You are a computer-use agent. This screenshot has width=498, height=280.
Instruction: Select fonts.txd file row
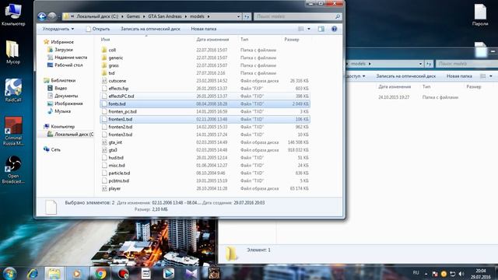click(205, 103)
